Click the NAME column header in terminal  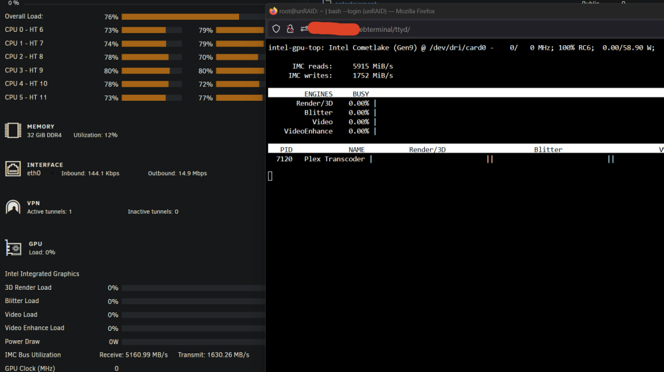pyautogui.click(x=357, y=150)
